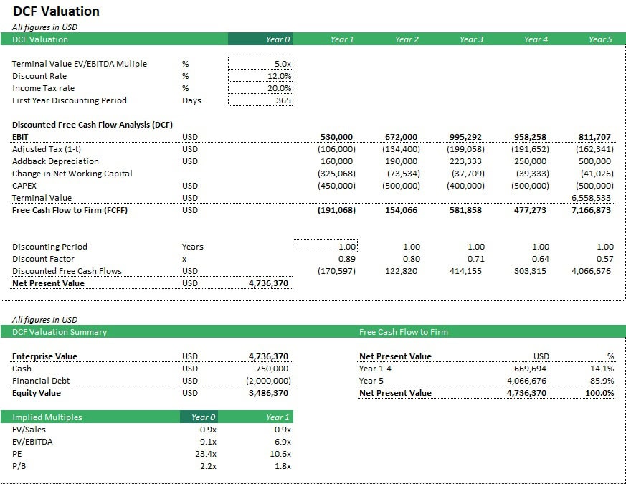
Task: Select Terminal Value 6,558,533
Action: 591,198
